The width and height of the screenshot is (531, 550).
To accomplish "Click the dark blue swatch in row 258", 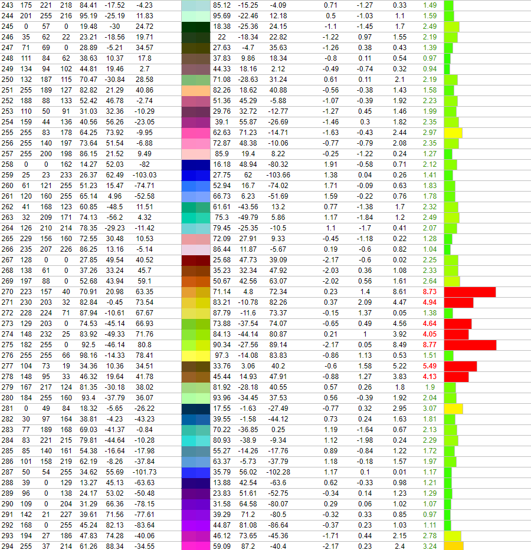I will tap(196, 164).
